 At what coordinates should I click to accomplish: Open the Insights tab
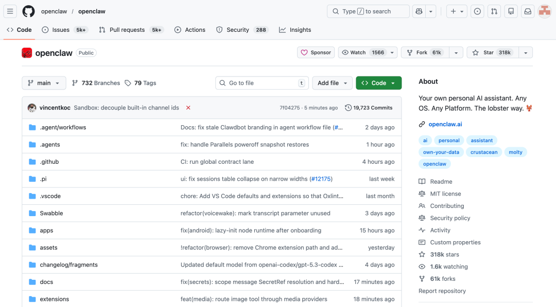coord(295,30)
